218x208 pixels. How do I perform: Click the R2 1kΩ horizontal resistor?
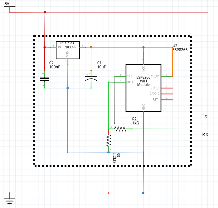coord(120,129)
